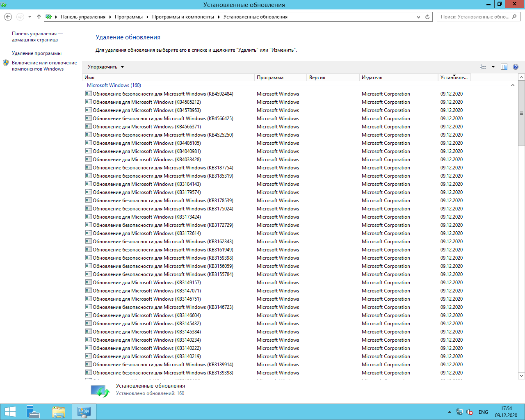This screenshot has height=420, width=525.
Task: Click the ENG language indicator
Action: 484,412
